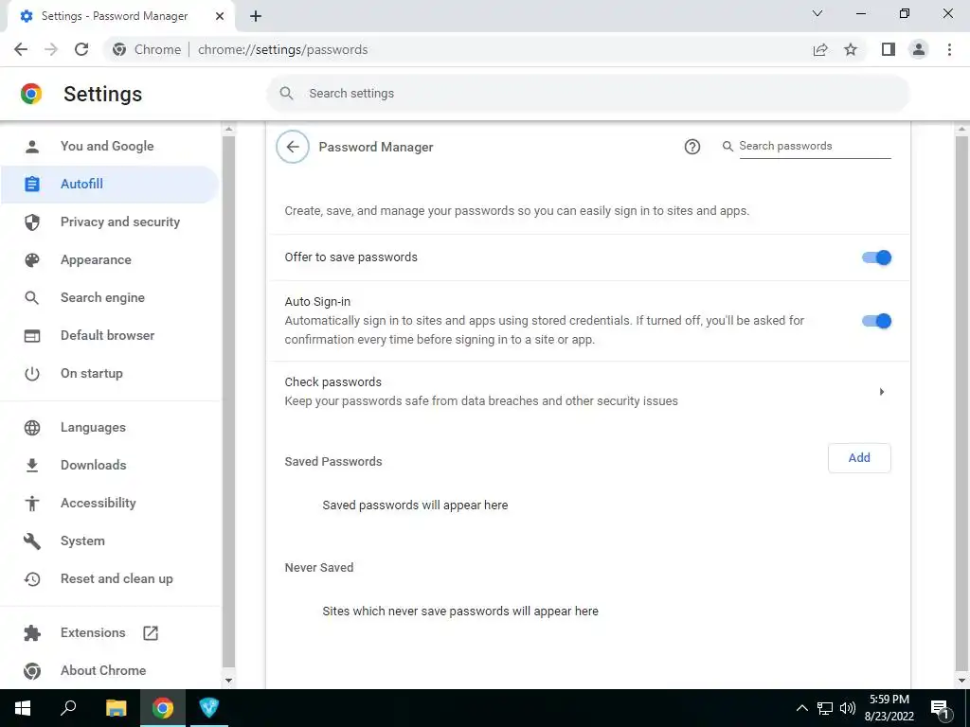Image resolution: width=970 pixels, height=727 pixels.
Task: Reload the settings page
Action: coord(81,49)
